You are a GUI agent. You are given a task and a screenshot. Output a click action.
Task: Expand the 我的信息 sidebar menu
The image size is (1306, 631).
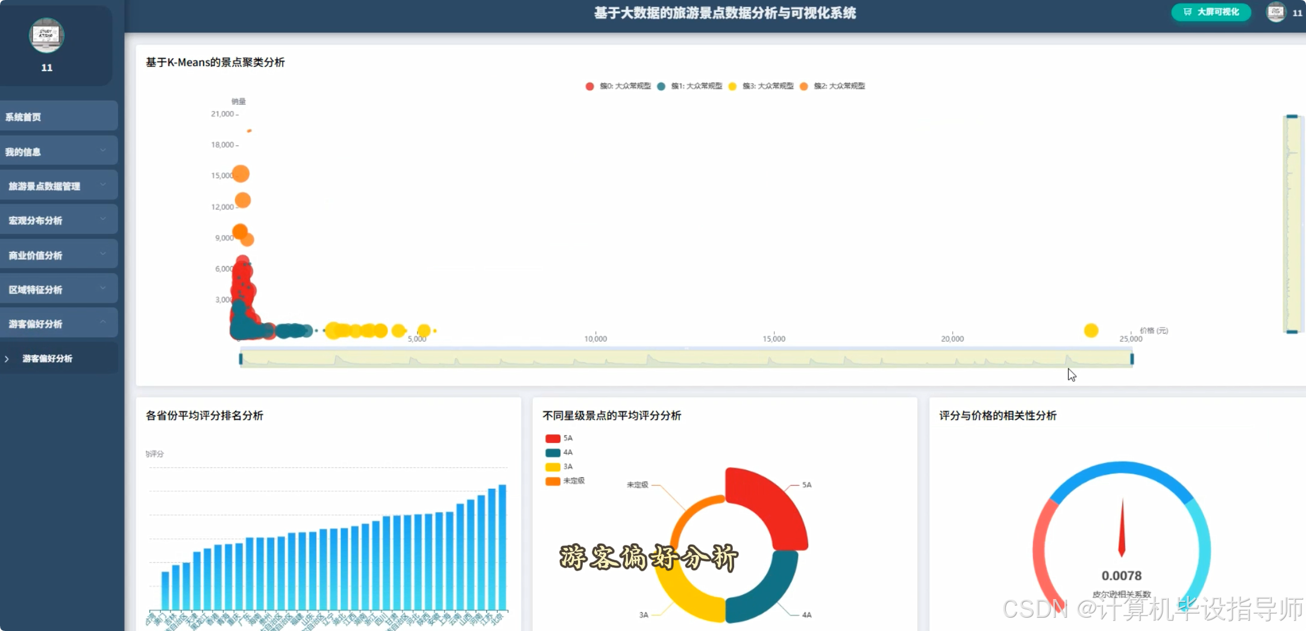[x=58, y=151]
